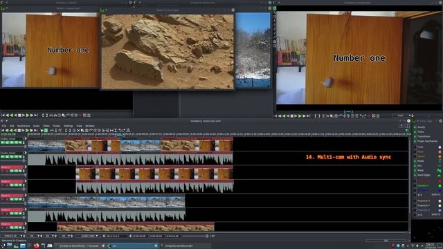Screen dimensions: 443x249
Task: Set In point in the Compositor toolbar
Action: click(316, 116)
